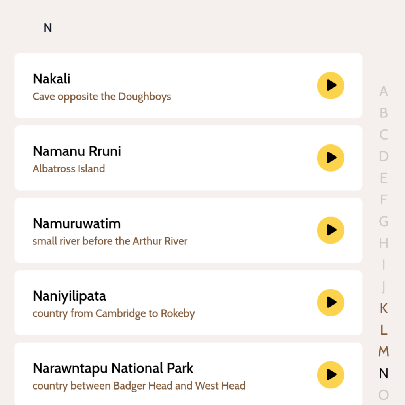
Task: Open the Namanu Rruni entry
Action: 77,151
